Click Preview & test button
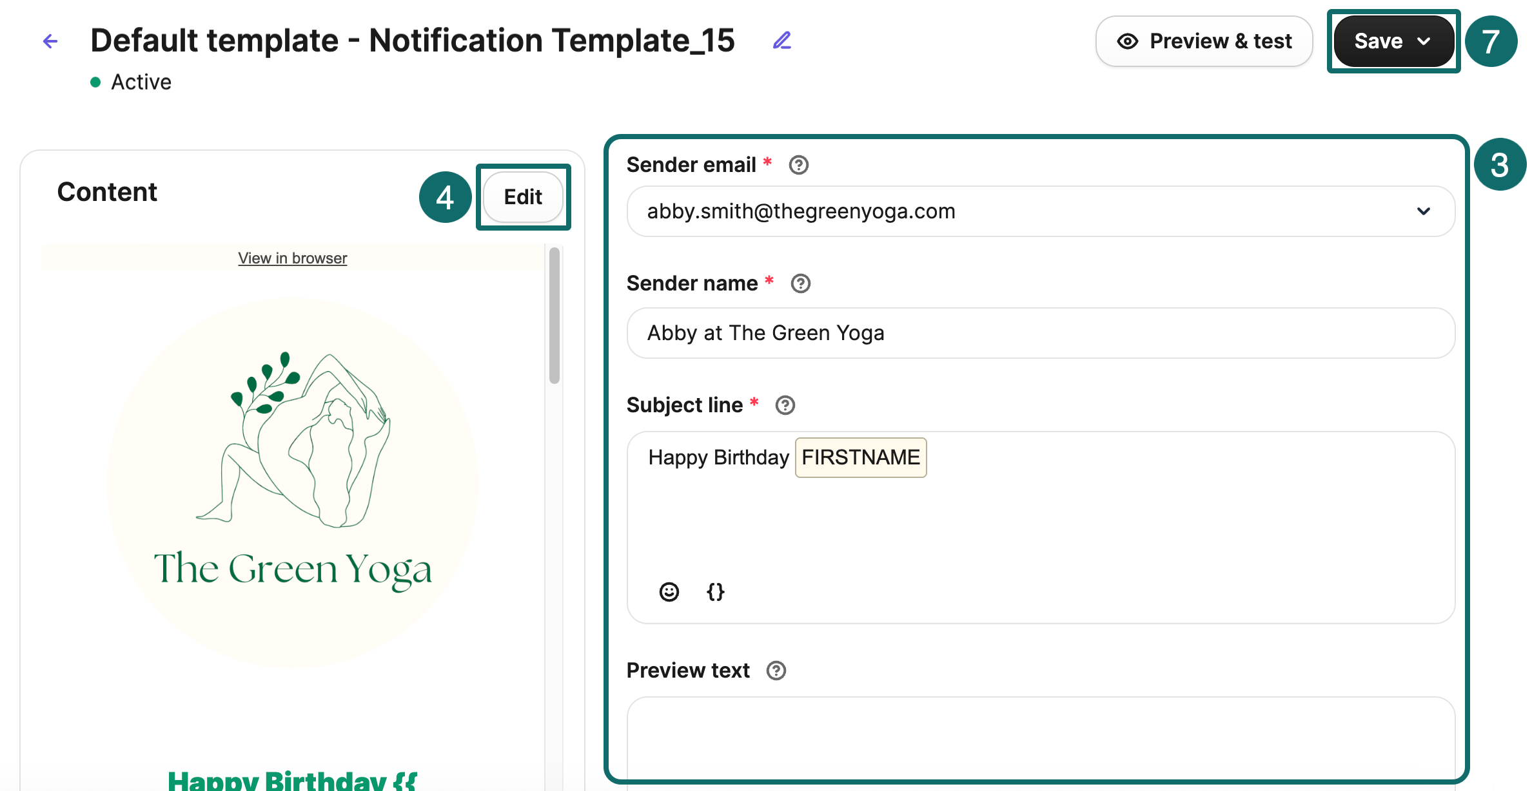This screenshot has width=1532, height=791. coord(1204,41)
